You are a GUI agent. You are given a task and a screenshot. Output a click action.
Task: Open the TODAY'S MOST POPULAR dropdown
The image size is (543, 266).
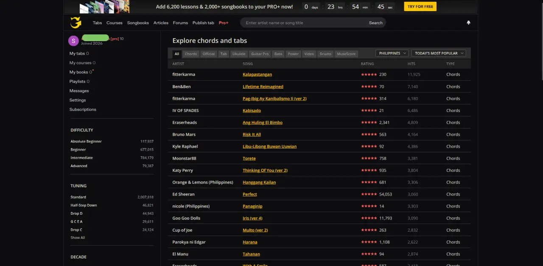[439, 53]
